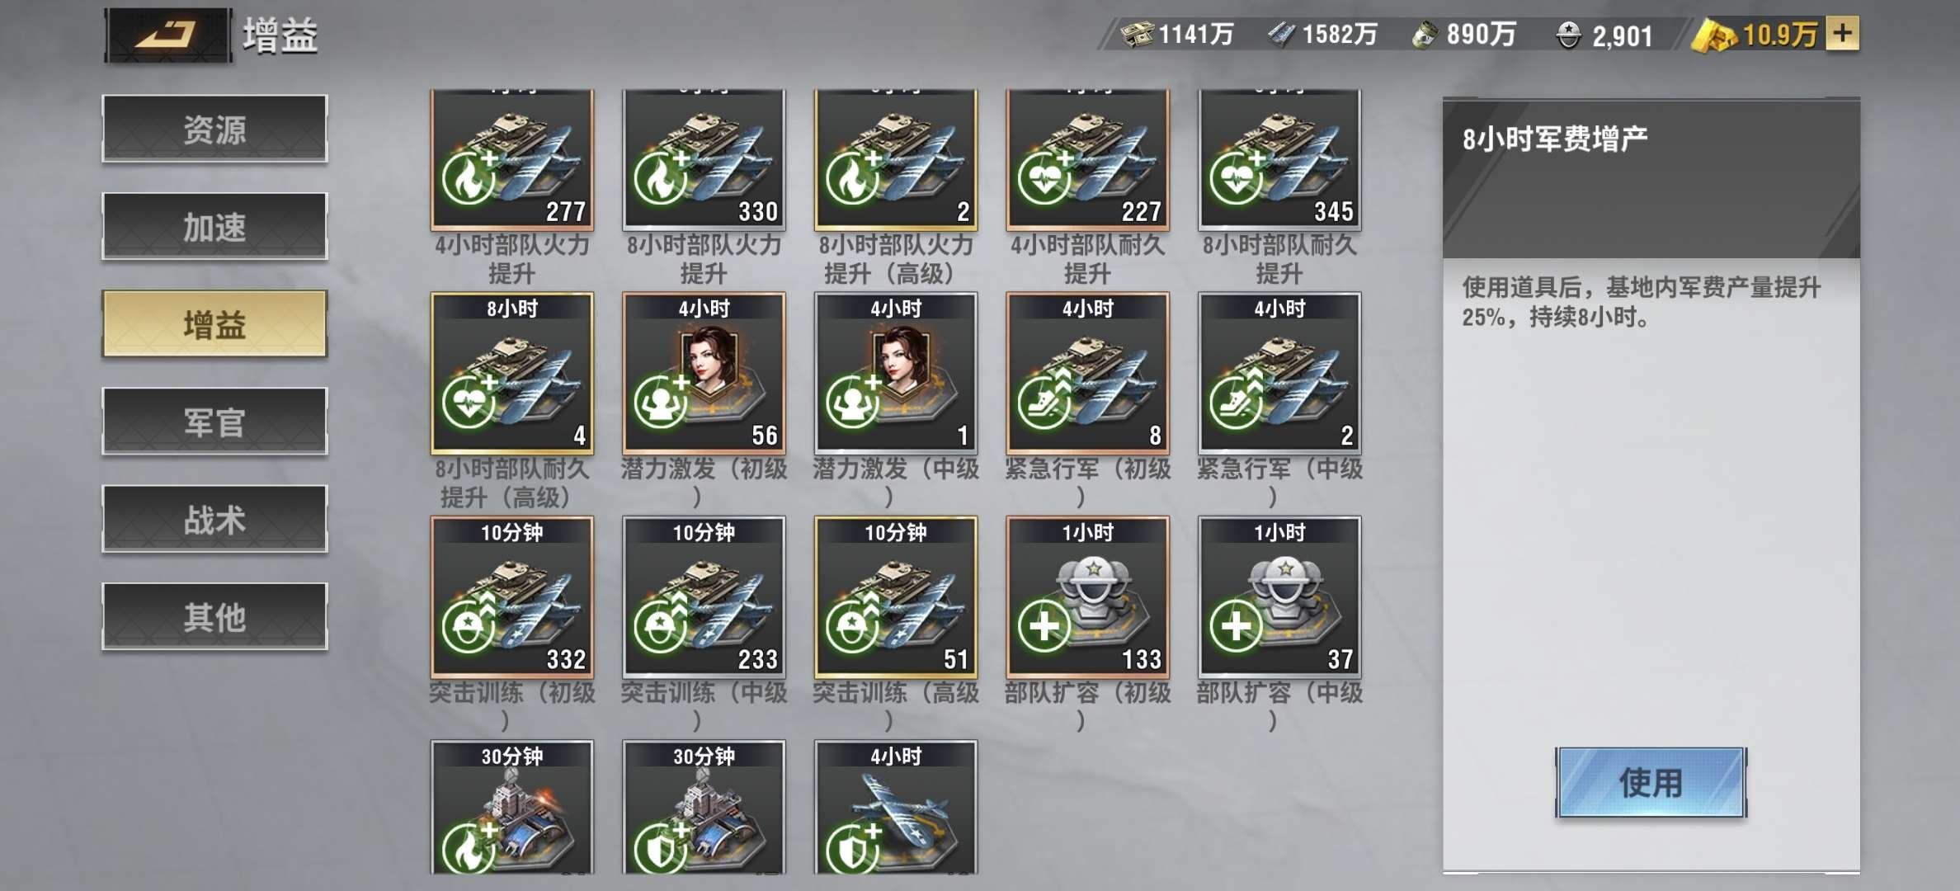1960x891 pixels.
Task: Click the back arrow button
Action: point(168,35)
